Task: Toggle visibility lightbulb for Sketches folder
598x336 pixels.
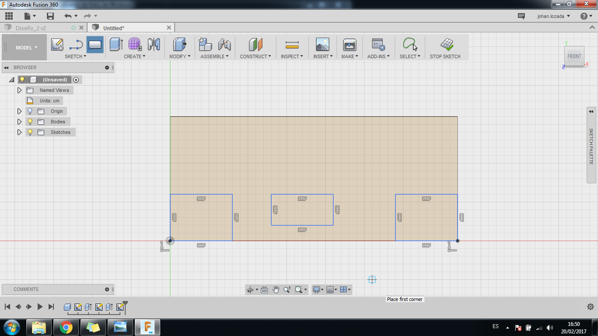Action: tap(30, 132)
